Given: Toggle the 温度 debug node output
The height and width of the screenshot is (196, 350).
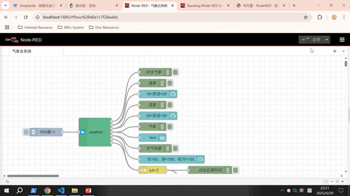Looking at the screenshot, I should (x=170, y=83).
